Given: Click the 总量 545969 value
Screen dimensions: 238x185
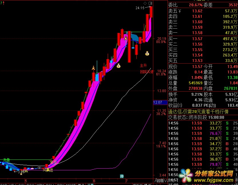Looking at the screenshot, I should (x=196, y=83).
